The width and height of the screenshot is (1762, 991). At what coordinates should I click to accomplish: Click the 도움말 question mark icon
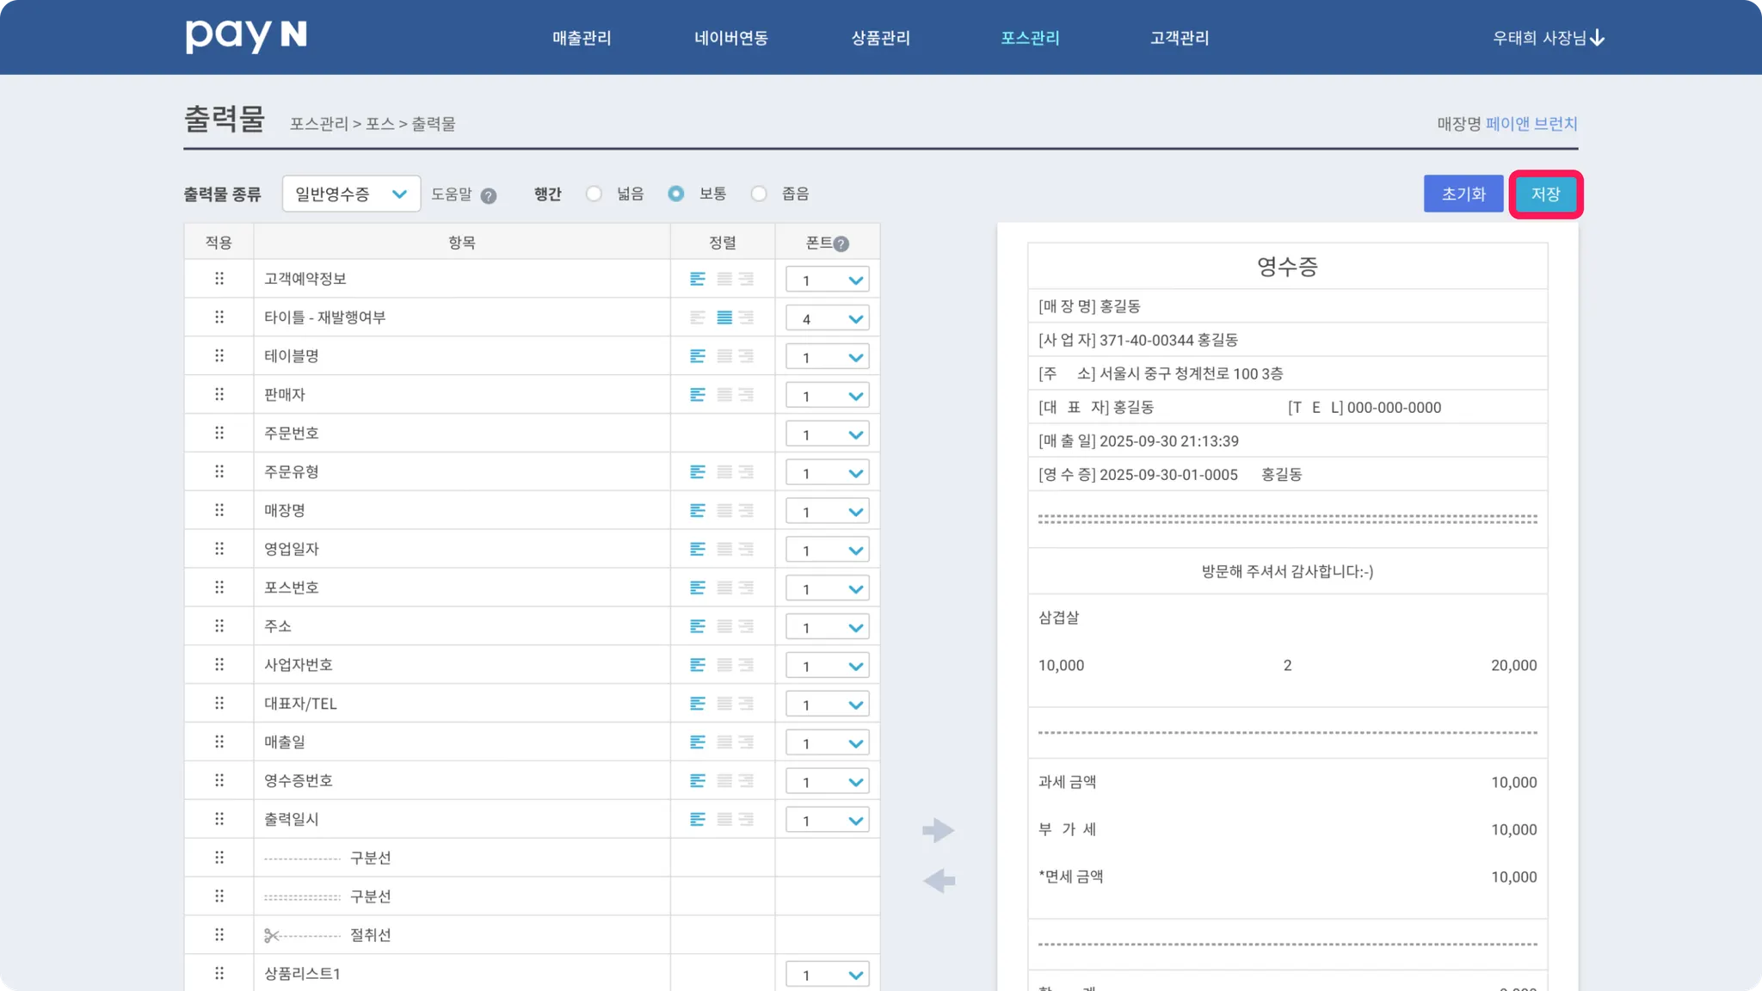489,195
